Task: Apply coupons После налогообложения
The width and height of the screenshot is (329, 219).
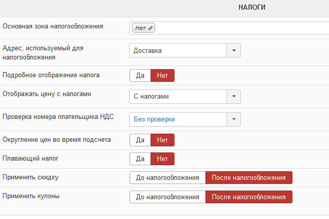Action: pyautogui.click(x=249, y=197)
